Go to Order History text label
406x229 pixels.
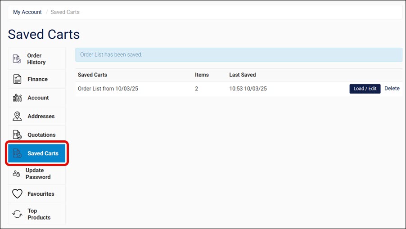pos(36,59)
